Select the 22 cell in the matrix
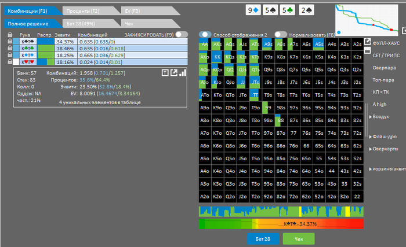Image resolution: width=406 pixels, height=247 pixels. [x=357, y=197]
